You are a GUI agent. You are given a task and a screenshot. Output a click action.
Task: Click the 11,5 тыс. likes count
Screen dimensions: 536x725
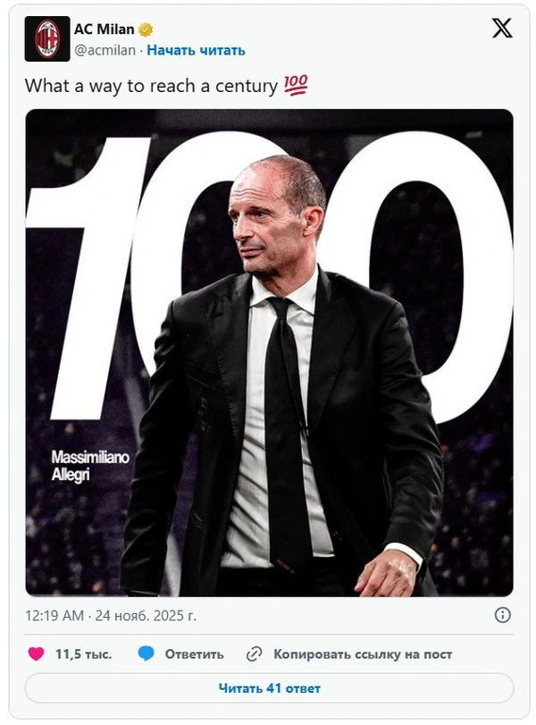tap(83, 654)
